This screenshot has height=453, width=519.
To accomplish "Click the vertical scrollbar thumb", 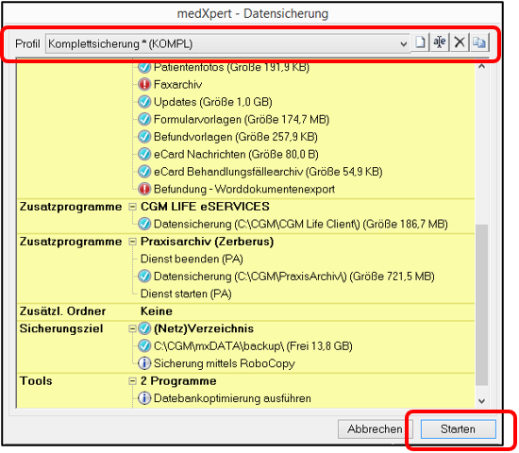I will [482, 305].
